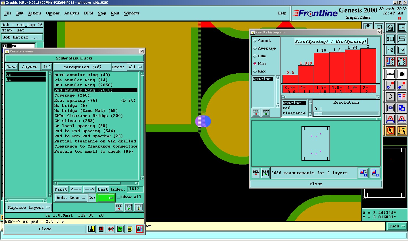
Task: Click the undo-rectangle icon in right toolbar
Action: click(390, 39)
